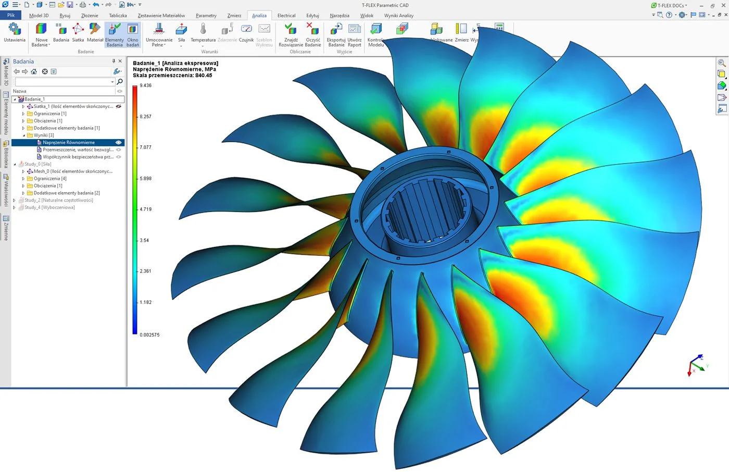Open the Electrical tab
Image resolution: width=729 pixels, height=472 pixels.
286,15
